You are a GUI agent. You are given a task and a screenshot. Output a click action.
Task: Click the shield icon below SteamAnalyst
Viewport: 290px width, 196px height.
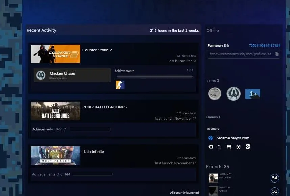[248, 147]
